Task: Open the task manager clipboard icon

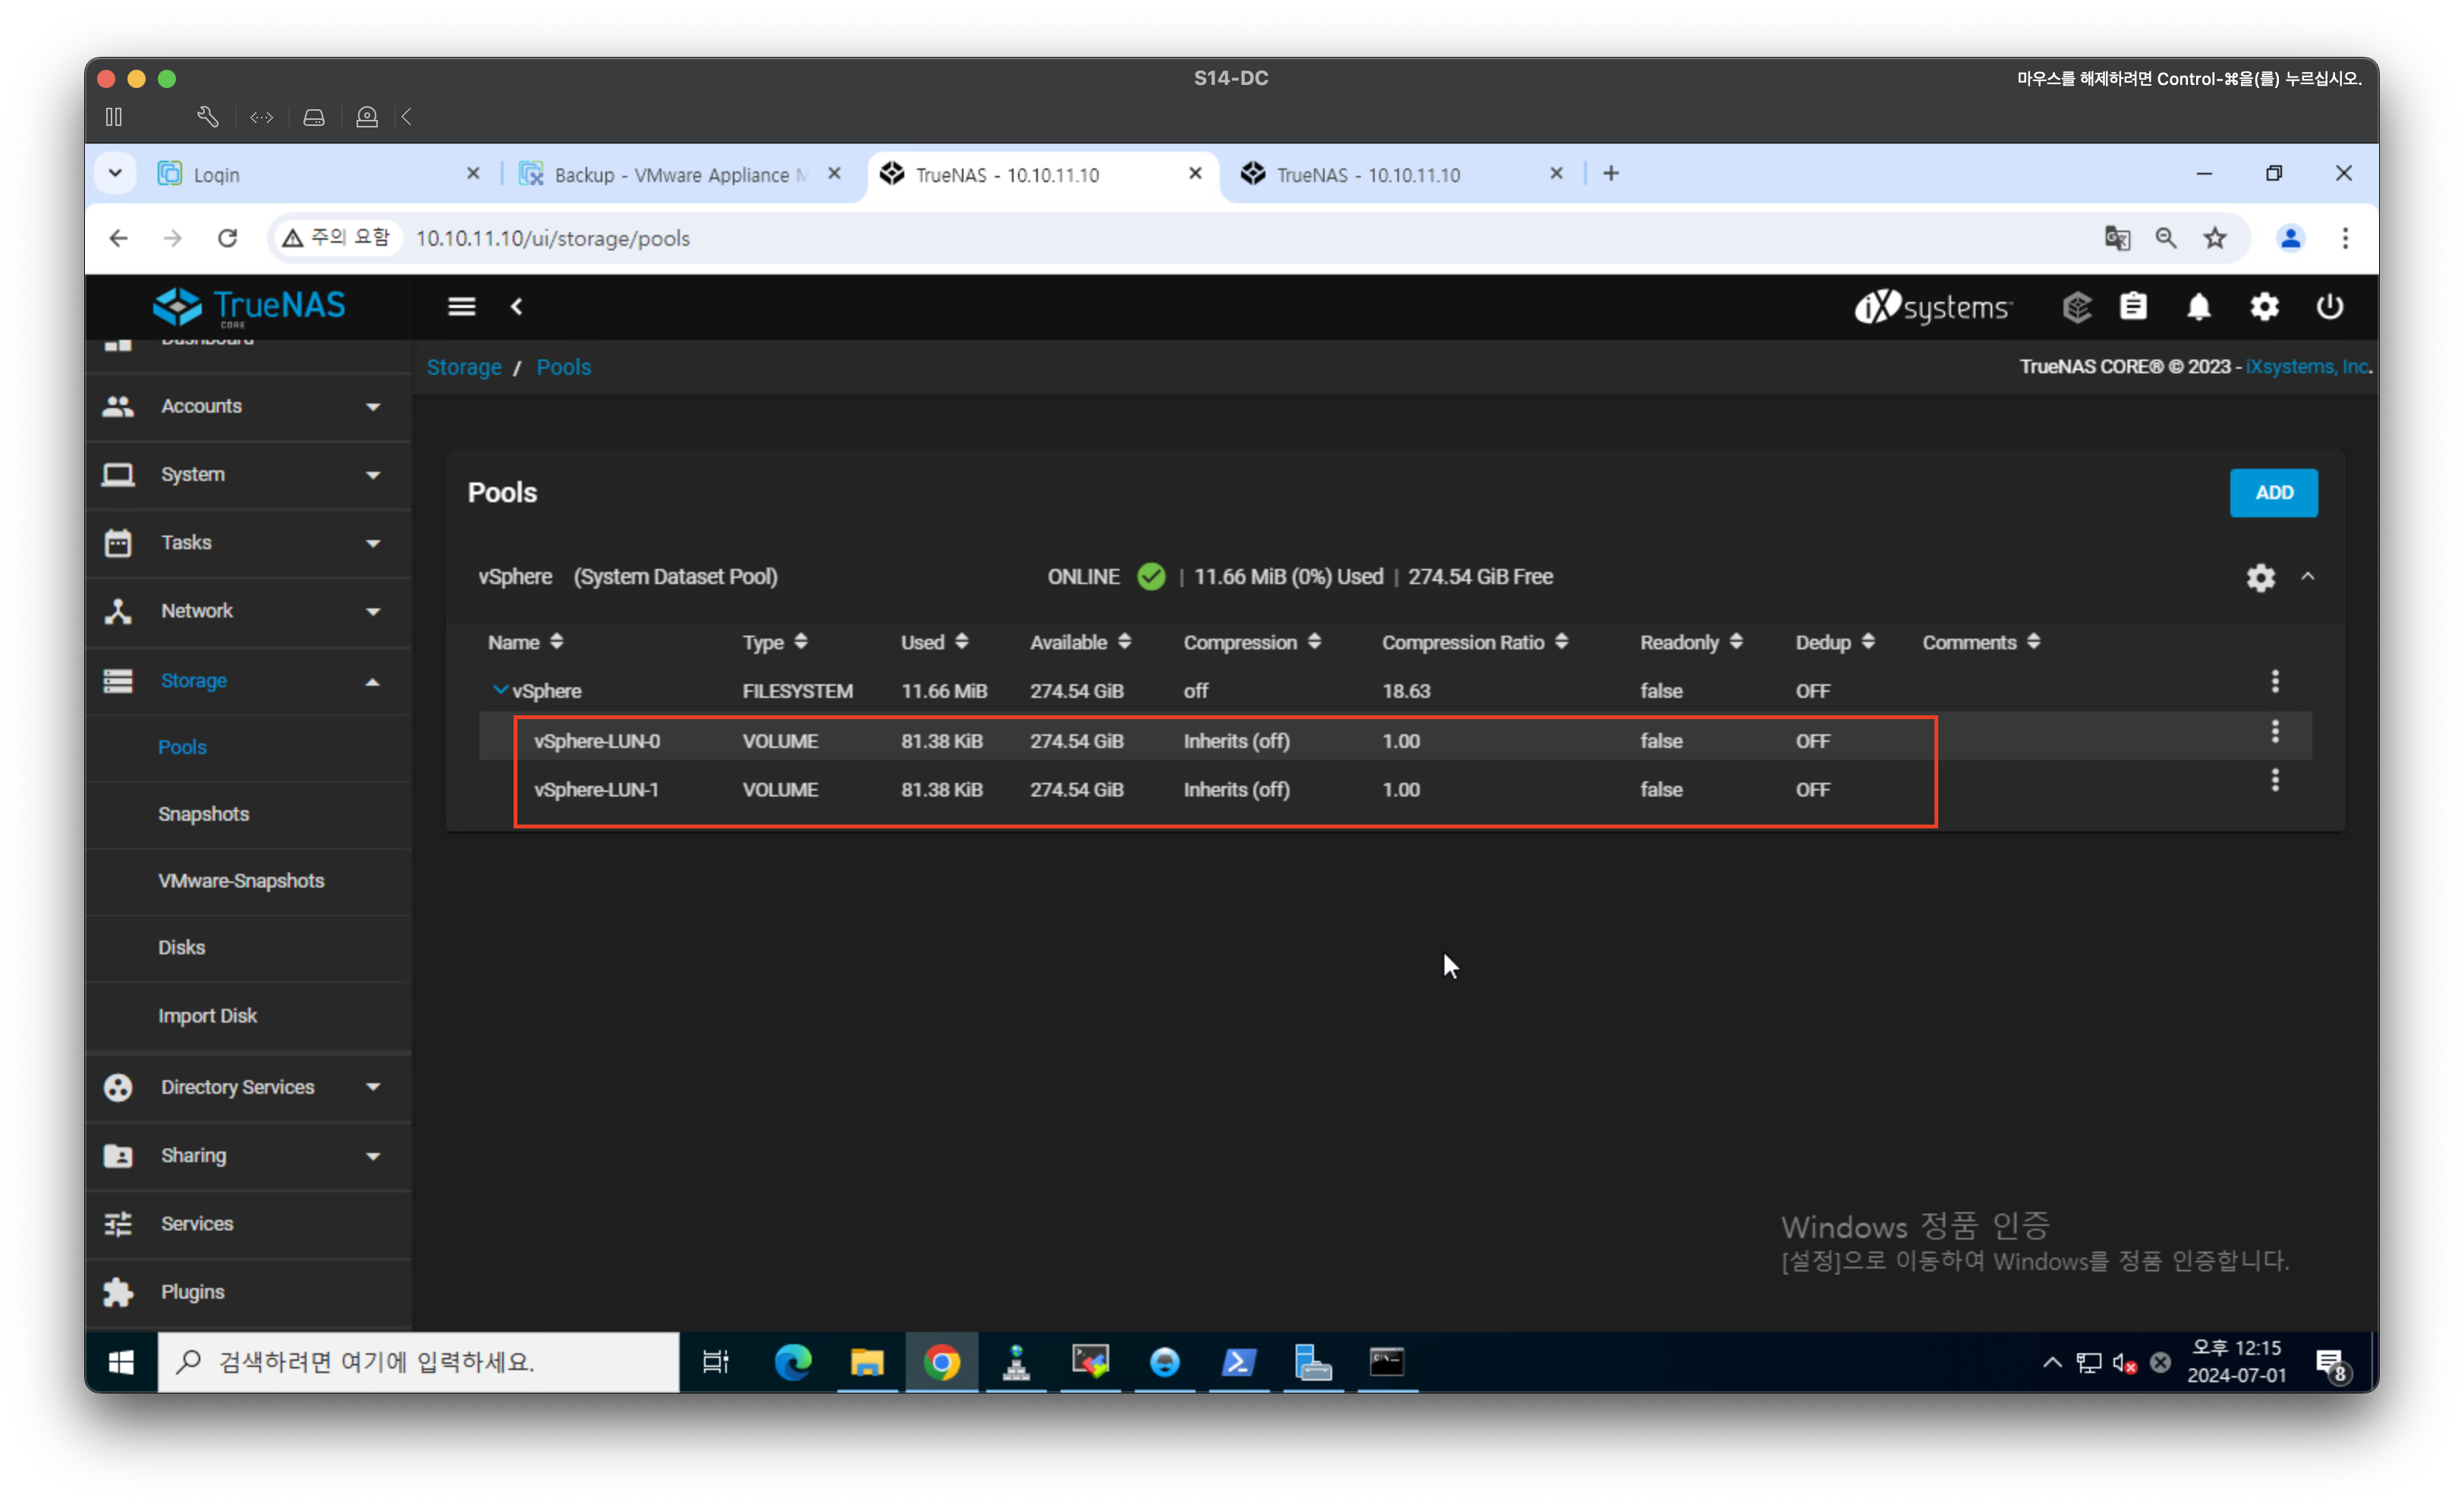Action: (2133, 307)
